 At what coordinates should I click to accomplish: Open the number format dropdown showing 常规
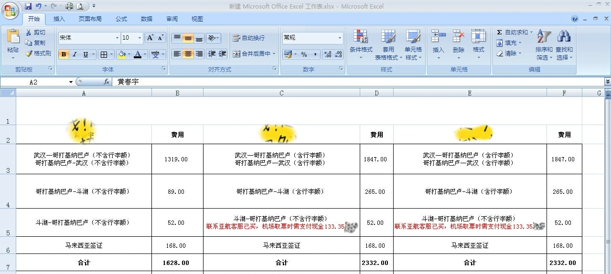(340, 38)
